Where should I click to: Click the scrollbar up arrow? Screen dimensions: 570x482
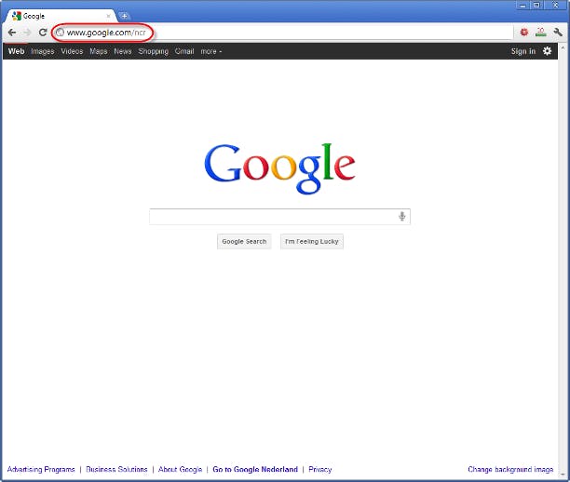(x=563, y=47)
